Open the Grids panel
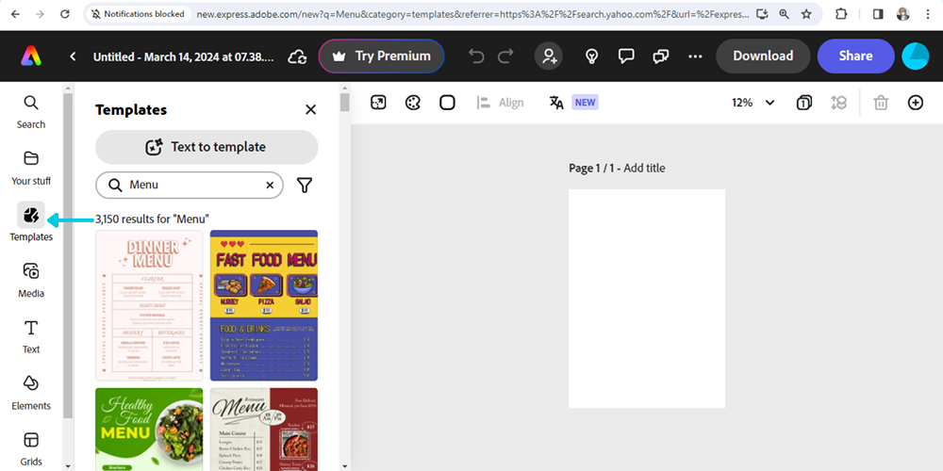943x471 pixels. [31, 448]
